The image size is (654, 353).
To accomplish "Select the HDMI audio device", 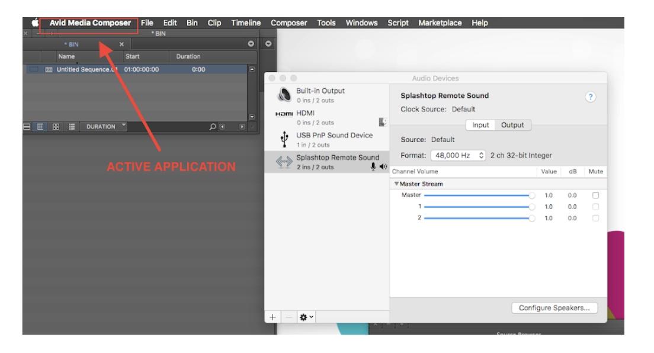I will tap(327, 117).
